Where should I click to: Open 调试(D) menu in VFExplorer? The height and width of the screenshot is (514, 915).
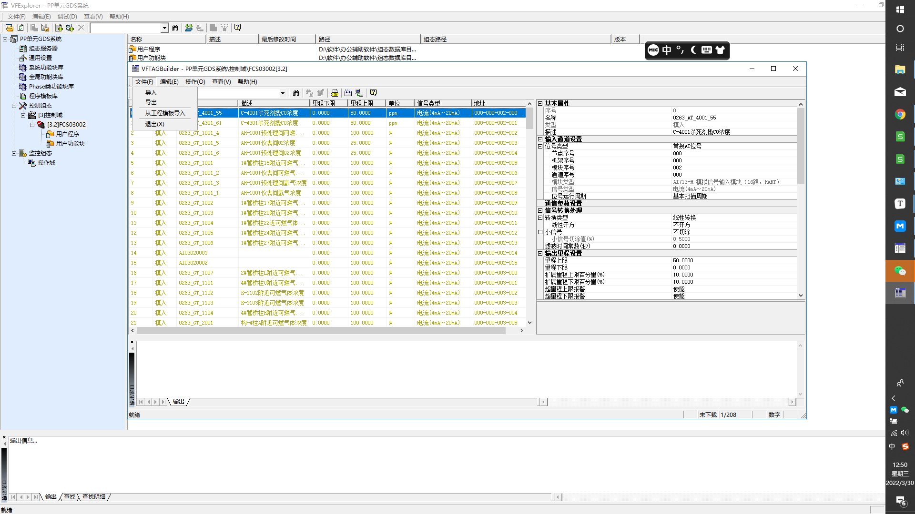[67, 17]
